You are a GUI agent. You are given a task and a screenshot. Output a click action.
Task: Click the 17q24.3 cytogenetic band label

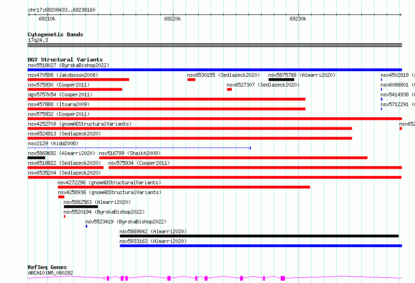(38, 40)
